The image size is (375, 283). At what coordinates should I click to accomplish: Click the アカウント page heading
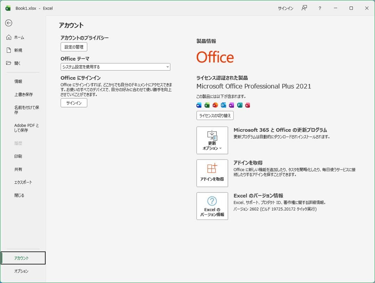(71, 25)
